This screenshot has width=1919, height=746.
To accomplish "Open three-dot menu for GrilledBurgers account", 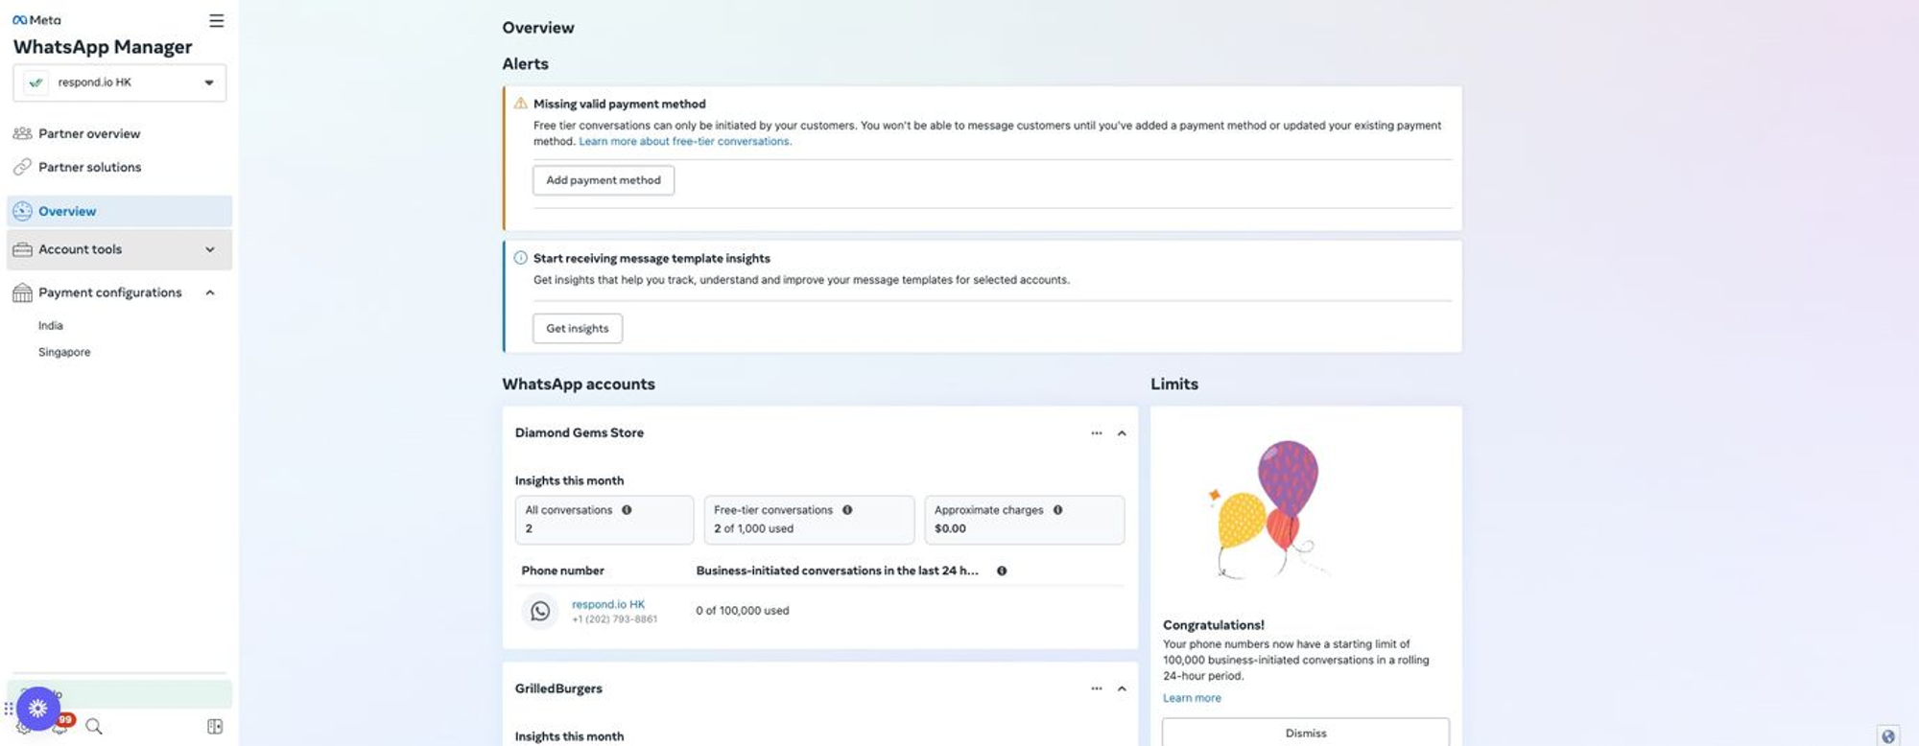I will [1096, 688].
